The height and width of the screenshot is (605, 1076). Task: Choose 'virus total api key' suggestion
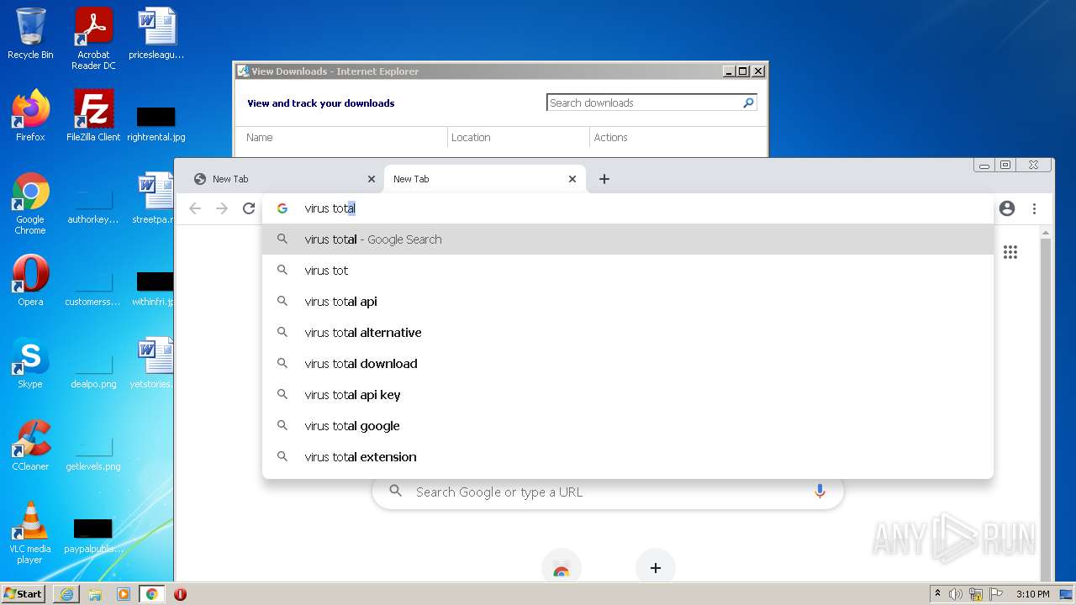(628, 395)
